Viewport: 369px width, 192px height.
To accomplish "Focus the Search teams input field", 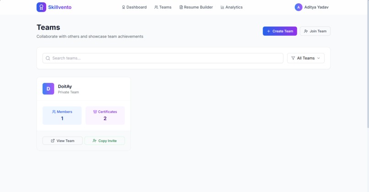I will point(163,58).
